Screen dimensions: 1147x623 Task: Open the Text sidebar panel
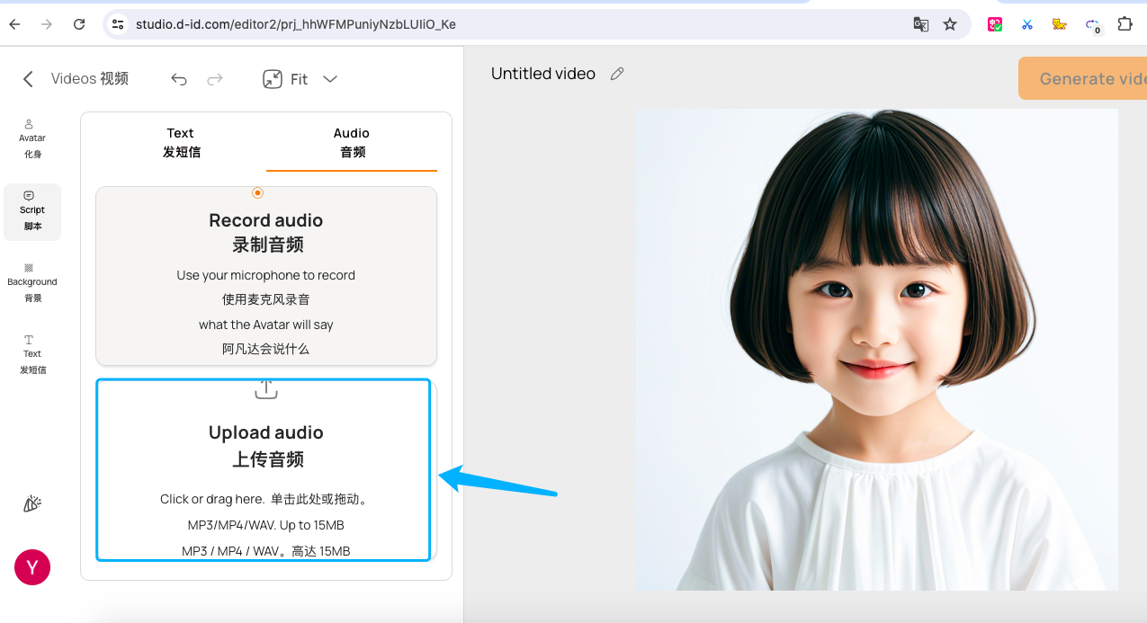click(x=32, y=355)
